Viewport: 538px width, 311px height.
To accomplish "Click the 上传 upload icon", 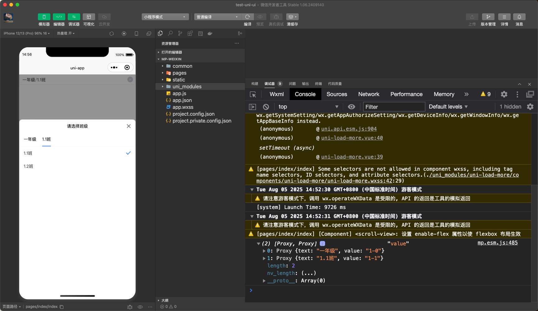I will click(x=472, y=17).
